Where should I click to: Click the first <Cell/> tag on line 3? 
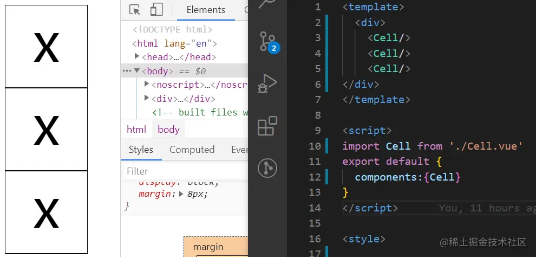(x=389, y=37)
